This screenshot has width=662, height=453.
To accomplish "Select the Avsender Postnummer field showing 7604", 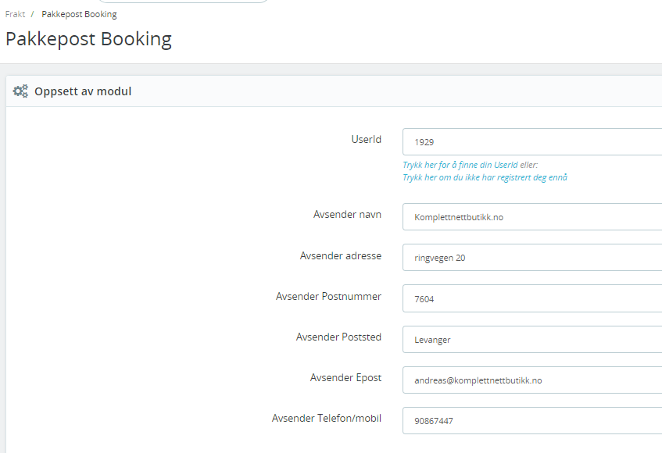I will (x=532, y=298).
